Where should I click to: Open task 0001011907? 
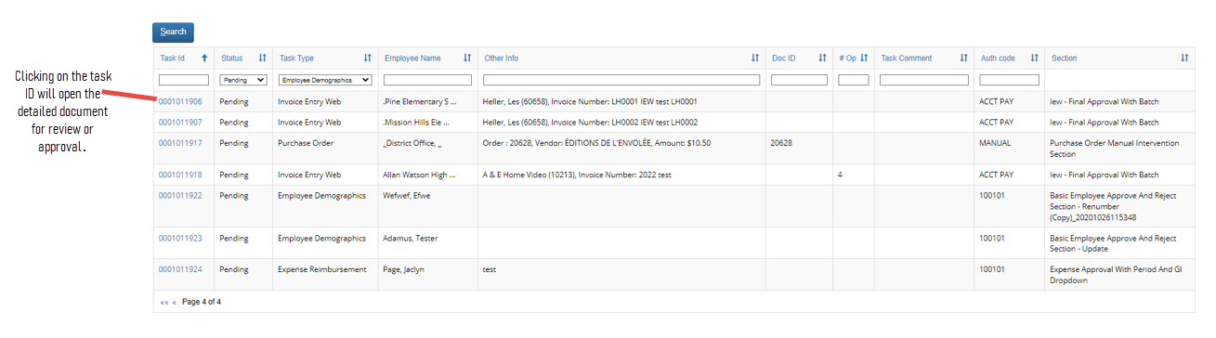[x=180, y=122]
